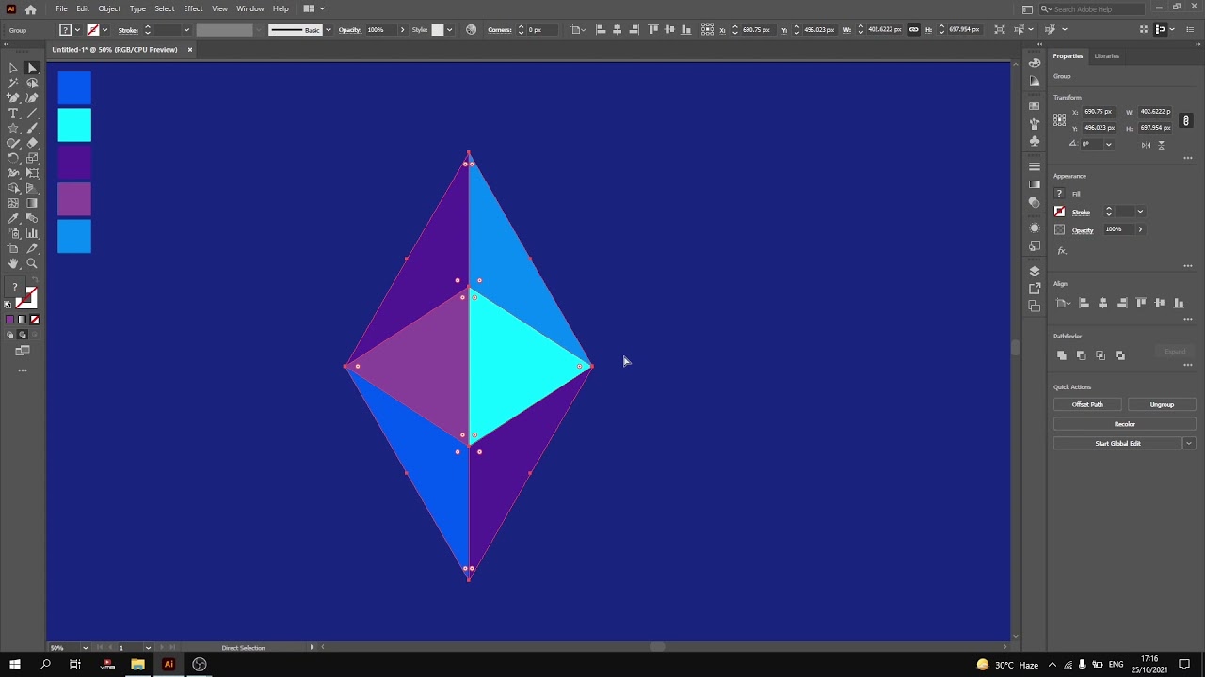Open the File menu
Image resolution: width=1205 pixels, height=677 pixels.
61,8
